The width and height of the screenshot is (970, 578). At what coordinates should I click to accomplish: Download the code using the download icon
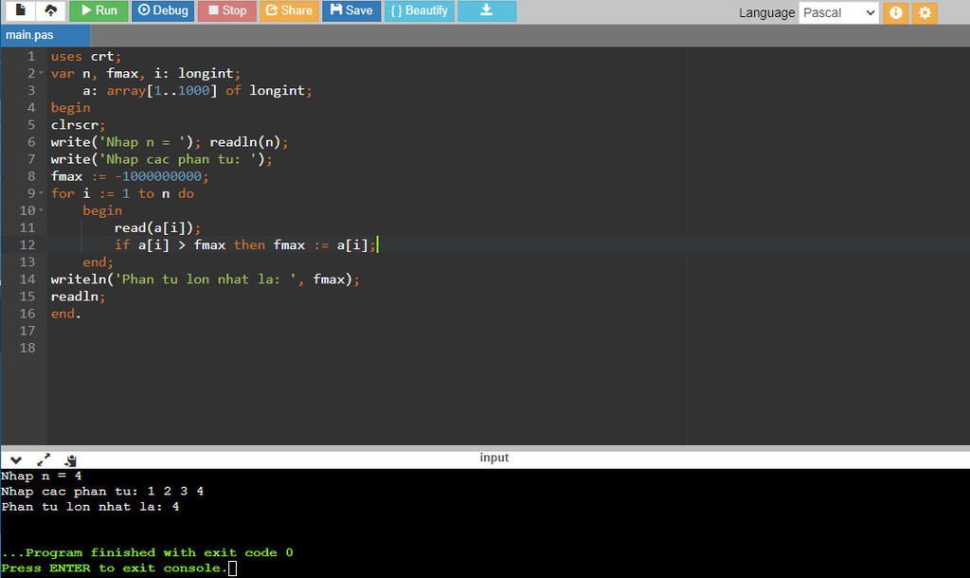(487, 10)
